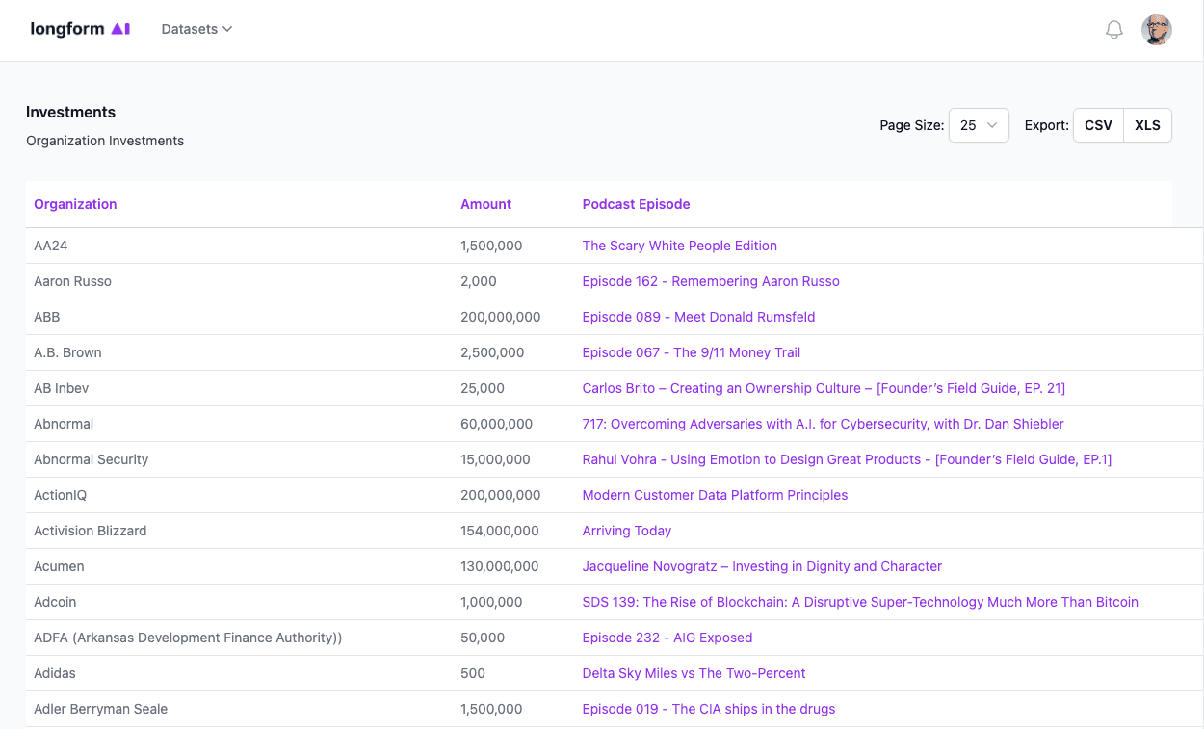Open The Scary White People Edition episode
1204x729 pixels.
point(679,246)
